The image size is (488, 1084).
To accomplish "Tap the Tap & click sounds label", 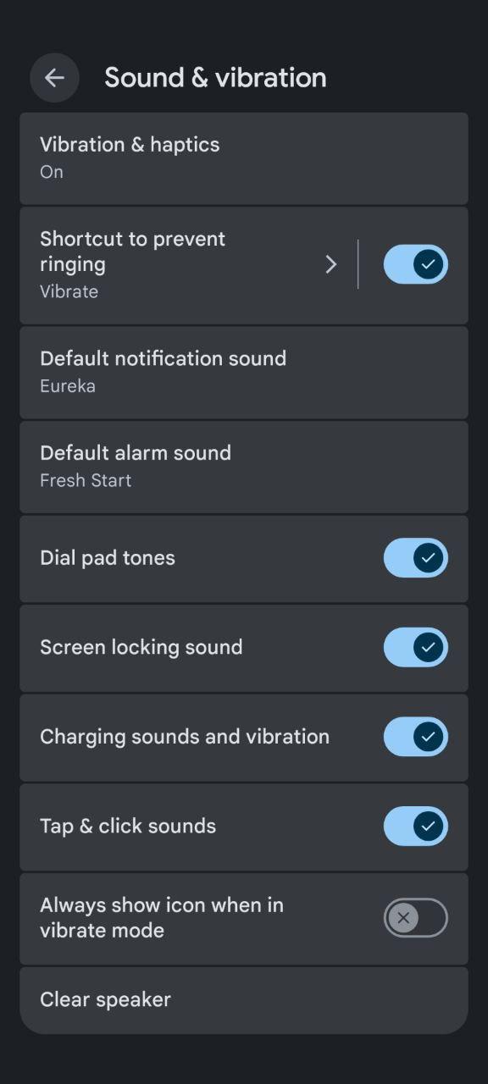I will [128, 827].
